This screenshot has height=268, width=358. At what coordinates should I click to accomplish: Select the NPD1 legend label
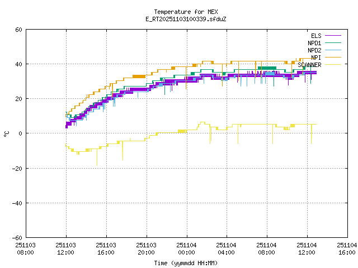pyautogui.click(x=314, y=43)
